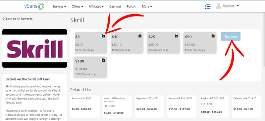This screenshot has height=121, width=265.
Task: Open the PayPal - US DOLLARS related card
Action: click(214, 107)
